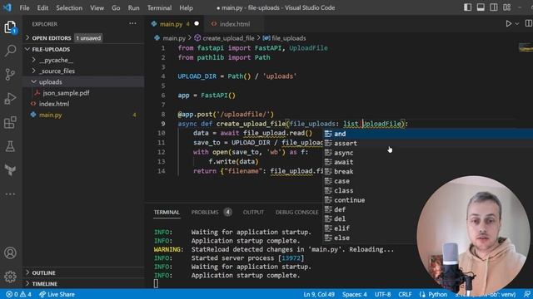This screenshot has width=533, height=299.
Task: Open the Explorer view in activity bar
Action: click(x=10, y=27)
